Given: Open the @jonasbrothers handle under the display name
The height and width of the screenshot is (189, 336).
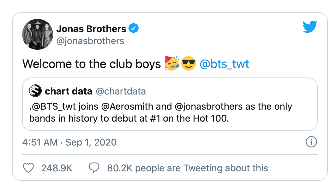Looking at the screenshot, I should click(x=90, y=41).
